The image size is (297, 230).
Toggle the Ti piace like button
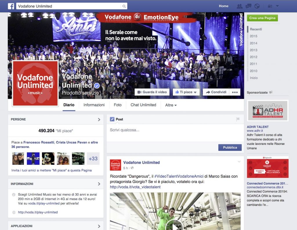coord(186,92)
